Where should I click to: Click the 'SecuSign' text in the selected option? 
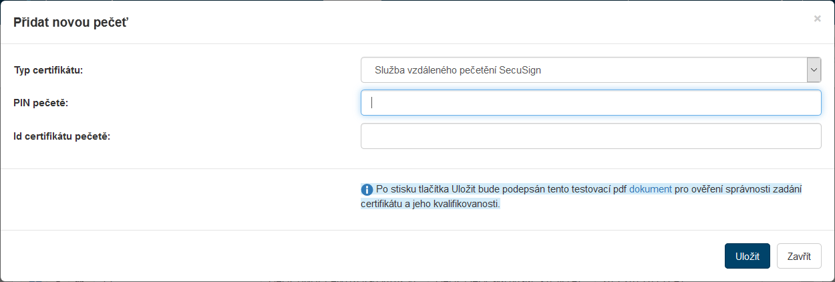pyautogui.click(x=520, y=69)
